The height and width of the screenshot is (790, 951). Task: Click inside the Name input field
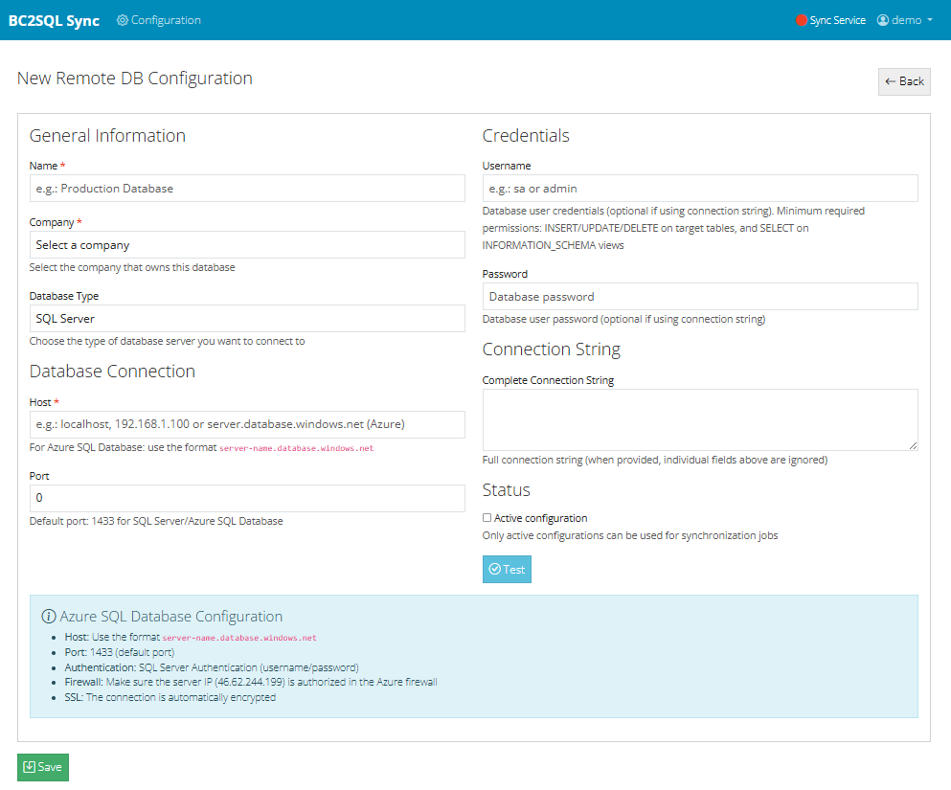(246, 189)
